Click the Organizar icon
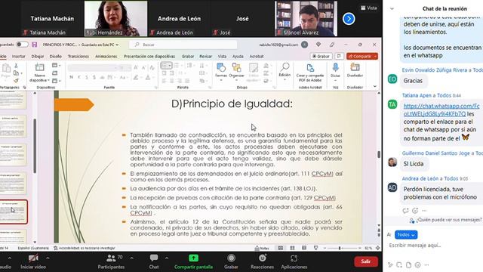The width and height of the screenshot is (483, 272). pyautogui.click(x=236, y=67)
